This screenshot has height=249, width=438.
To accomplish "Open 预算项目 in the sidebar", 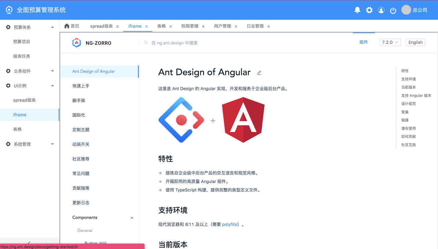I will click(x=22, y=42).
